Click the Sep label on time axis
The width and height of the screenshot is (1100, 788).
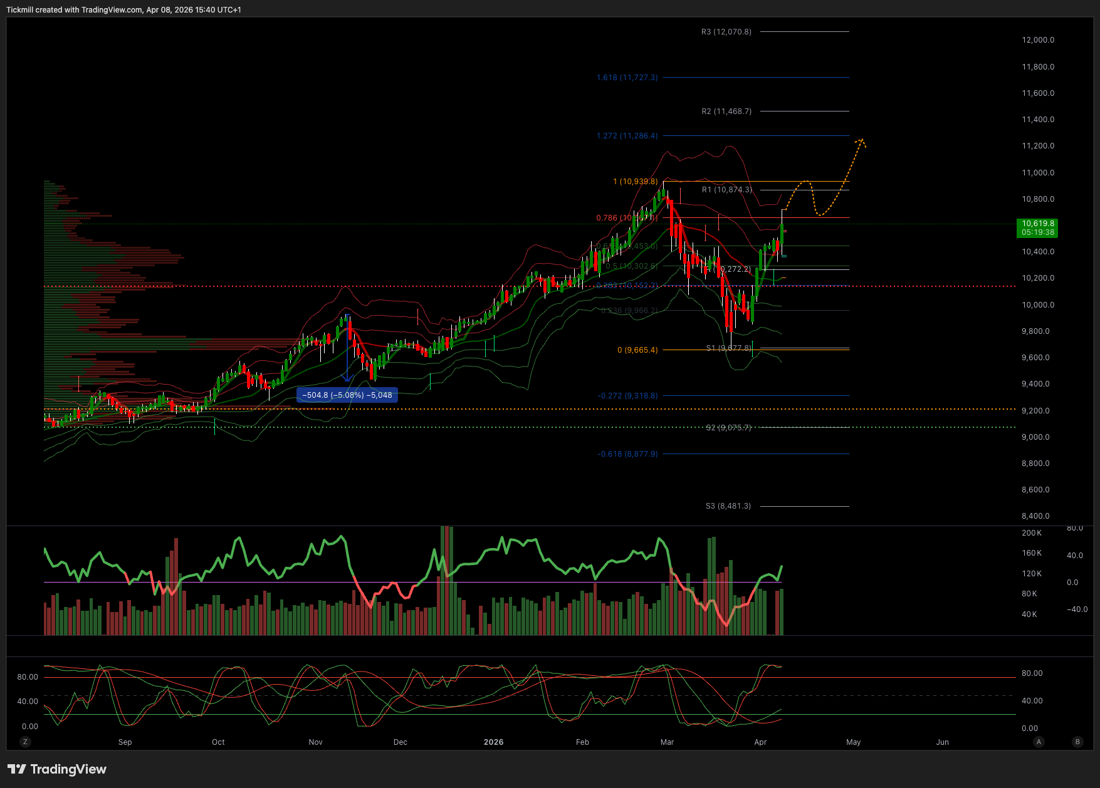125,742
